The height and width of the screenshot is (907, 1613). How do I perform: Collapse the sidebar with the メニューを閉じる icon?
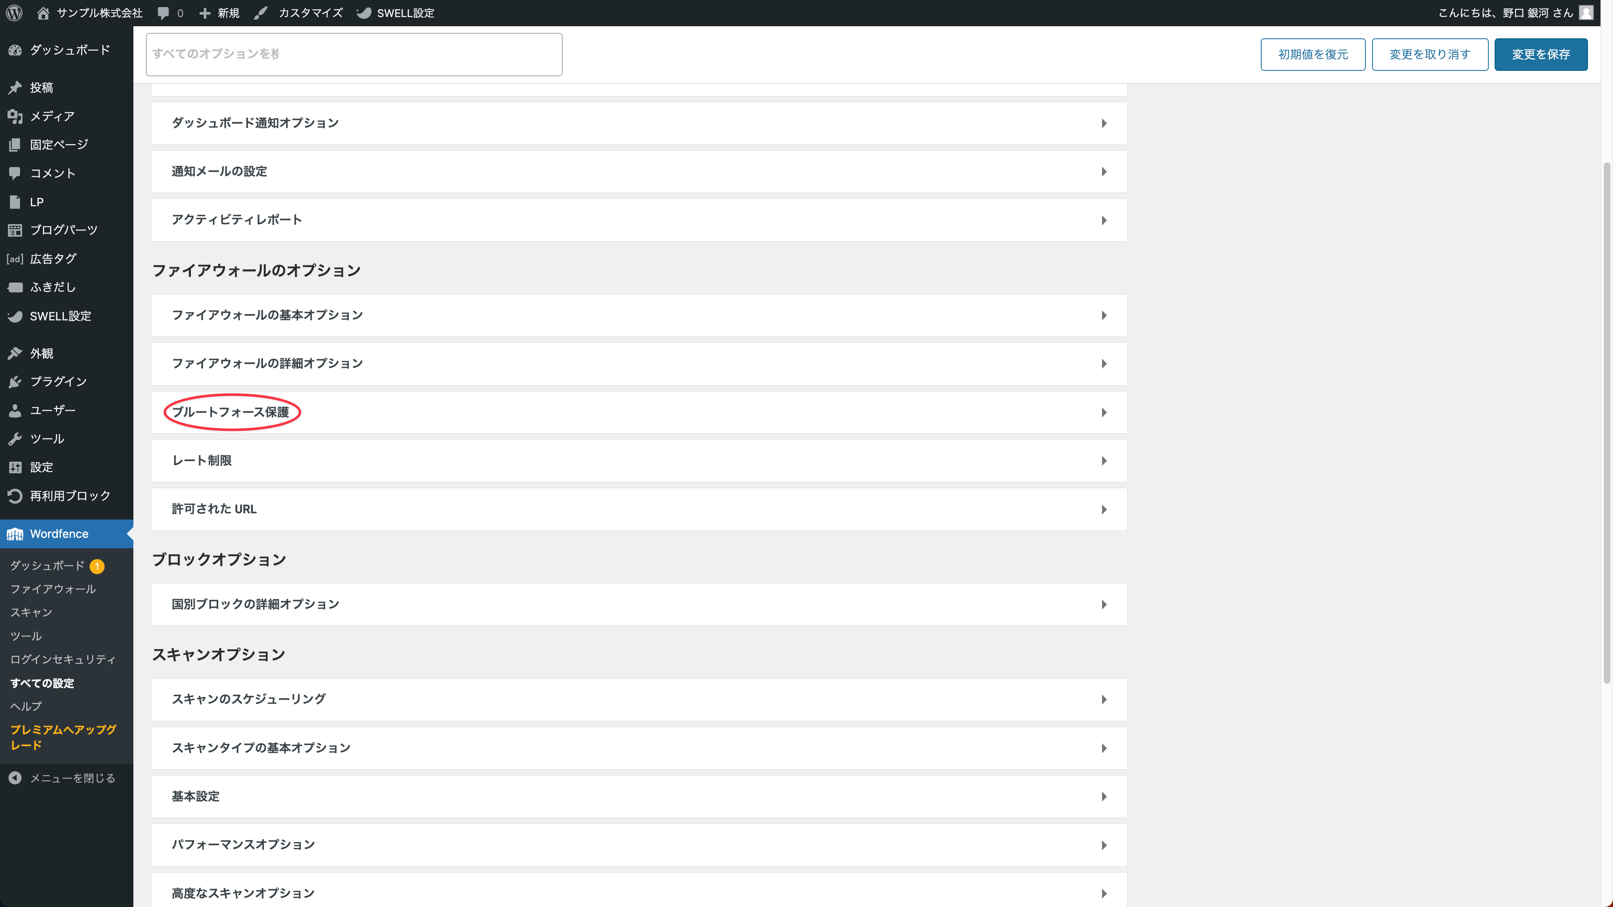click(x=15, y=778)
